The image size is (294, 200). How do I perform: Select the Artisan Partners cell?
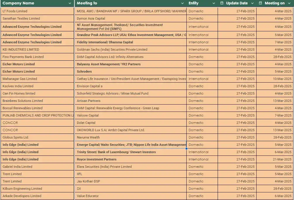pyautogui.click(x=130, y=101)
